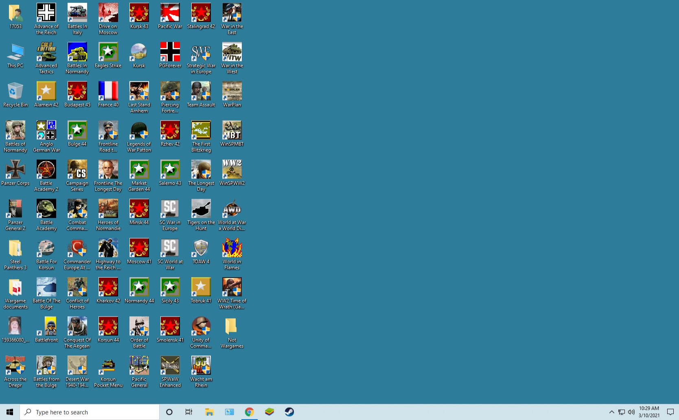Select the Eagles Strike icon

tap(108, 52)
